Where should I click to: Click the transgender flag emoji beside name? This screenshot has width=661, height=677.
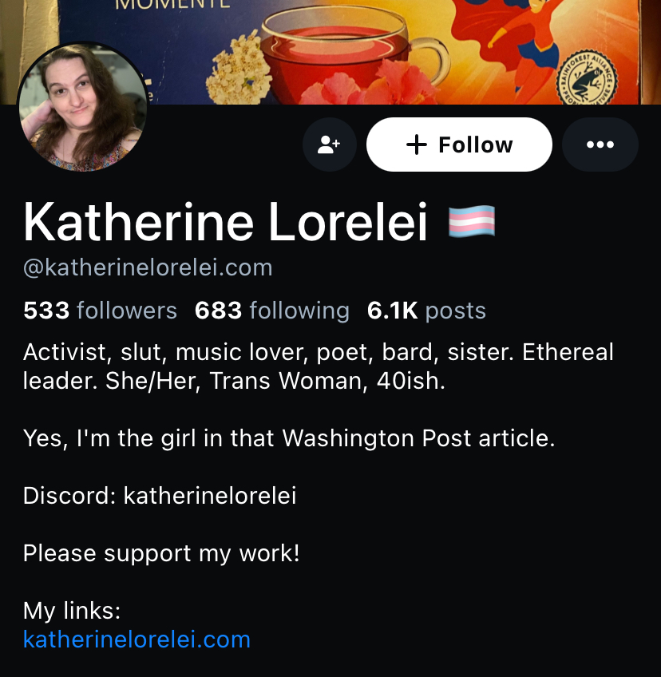point(472,222)
